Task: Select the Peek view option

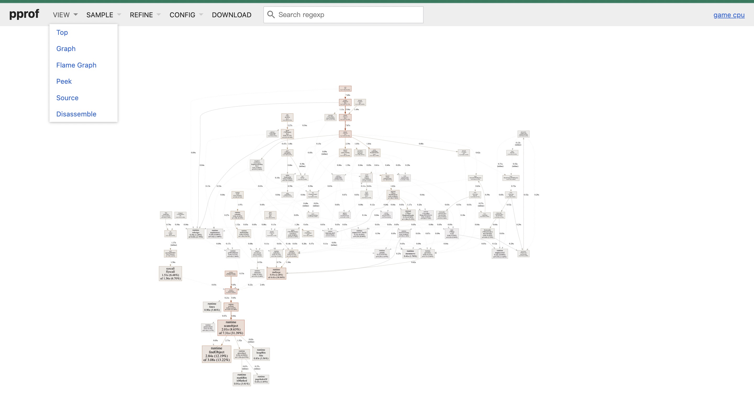Action: [x=64, y=81]
